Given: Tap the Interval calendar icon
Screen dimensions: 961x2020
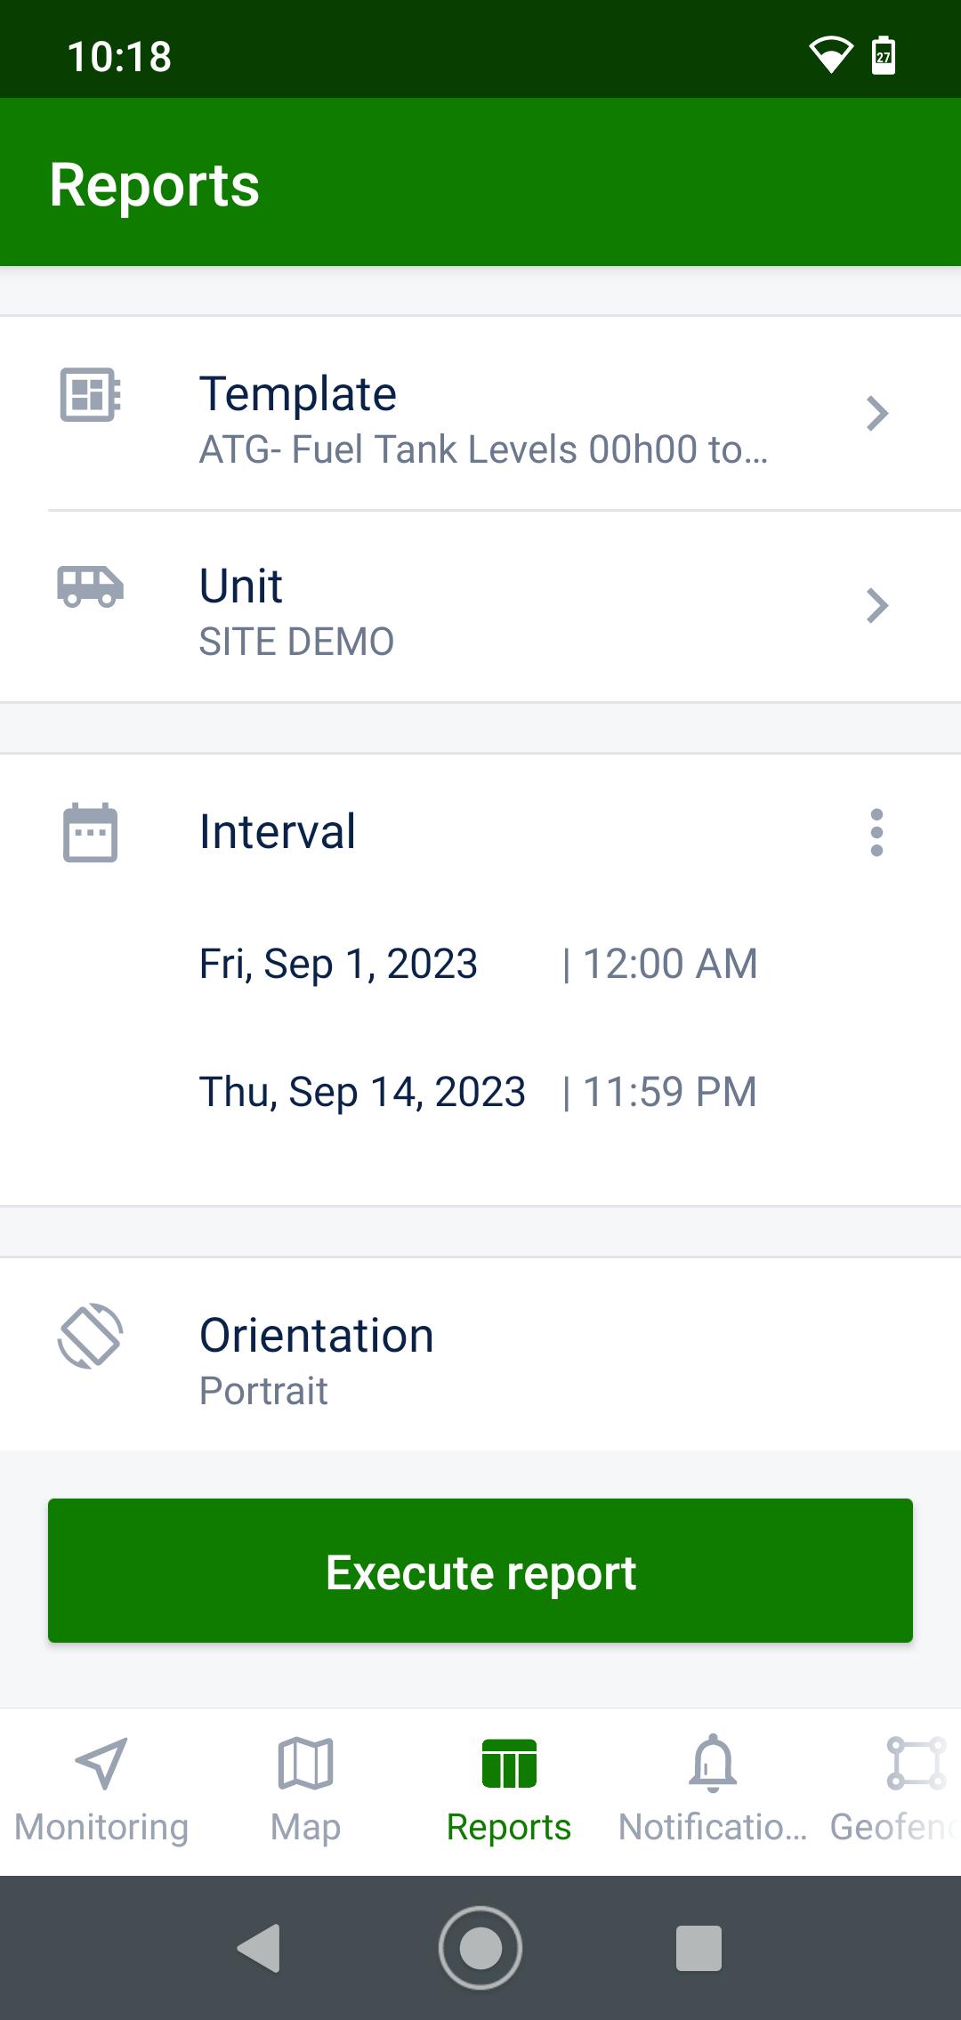Looking at the screenshot, I should (90, 833).
